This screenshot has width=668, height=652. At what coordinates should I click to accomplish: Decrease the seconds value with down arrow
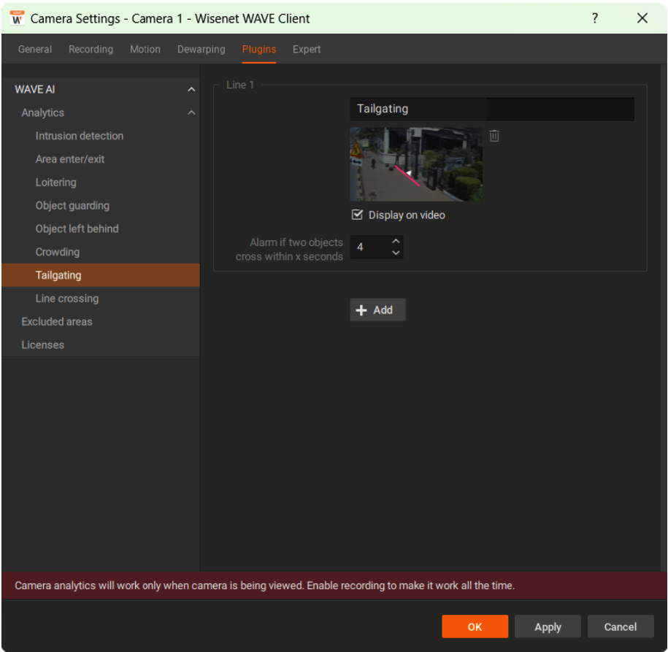click(x=396, y=253)
